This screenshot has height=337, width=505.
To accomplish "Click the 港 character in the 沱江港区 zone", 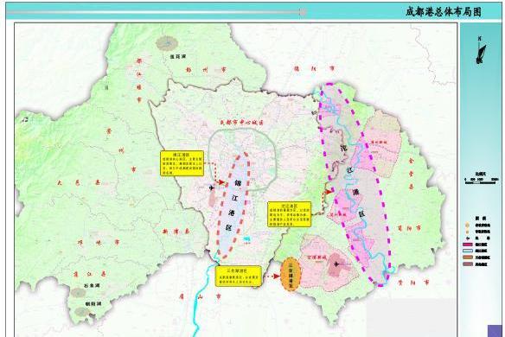I will tap(356, 193).
